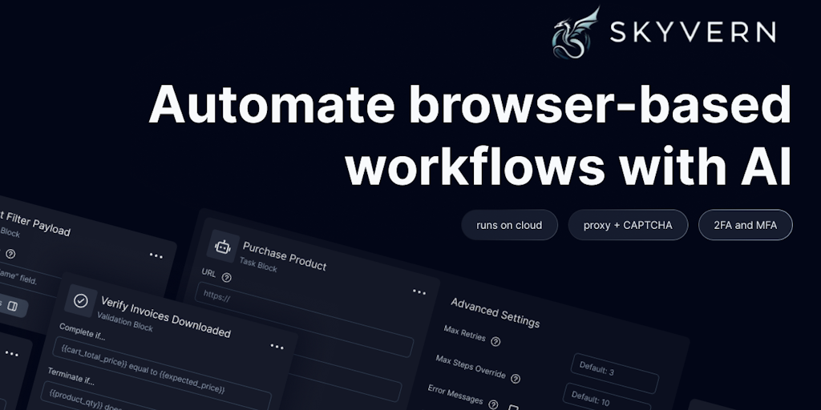Click the '2FA and MFA' pill
This screenshot has height=410, width=821.
745,225
